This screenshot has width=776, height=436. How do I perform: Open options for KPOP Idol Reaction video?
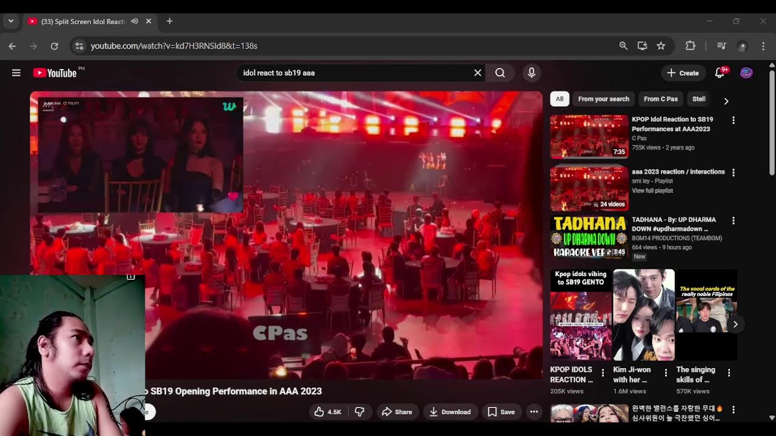[734, 120]
